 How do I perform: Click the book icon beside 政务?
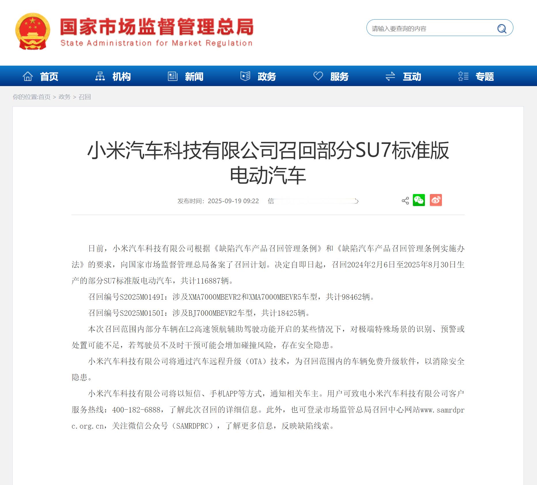pos(245,76)
